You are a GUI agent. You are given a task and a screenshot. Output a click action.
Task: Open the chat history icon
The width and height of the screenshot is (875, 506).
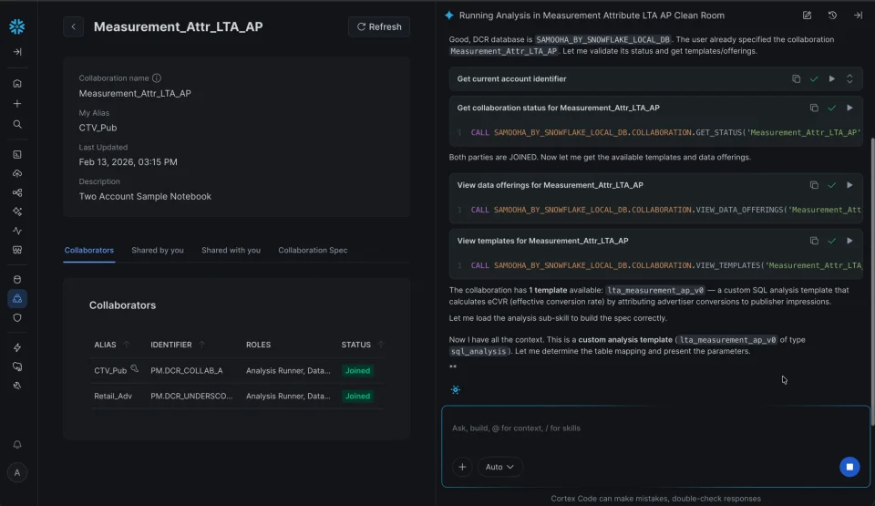(x=832, y=15)
